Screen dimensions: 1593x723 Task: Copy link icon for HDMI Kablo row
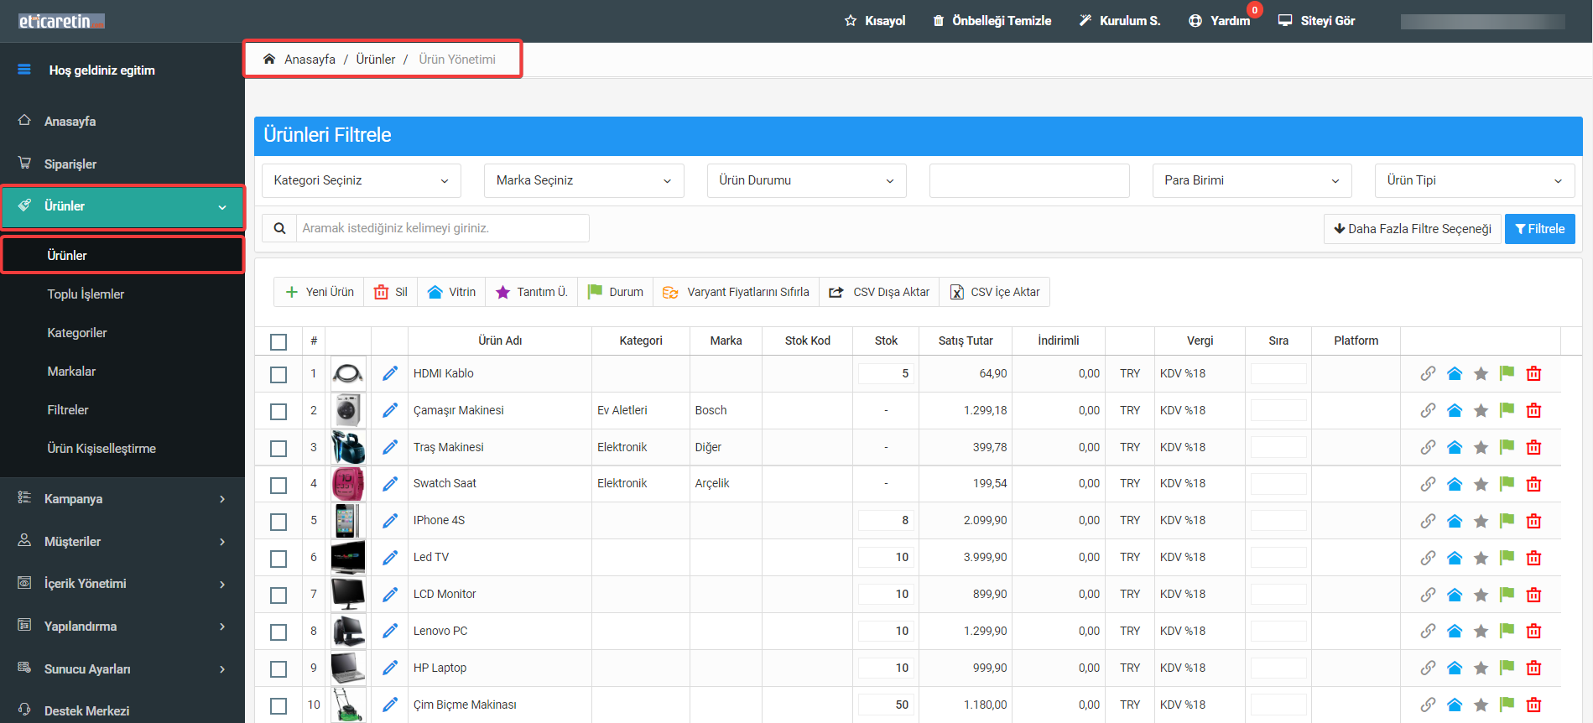point(1428,373)
